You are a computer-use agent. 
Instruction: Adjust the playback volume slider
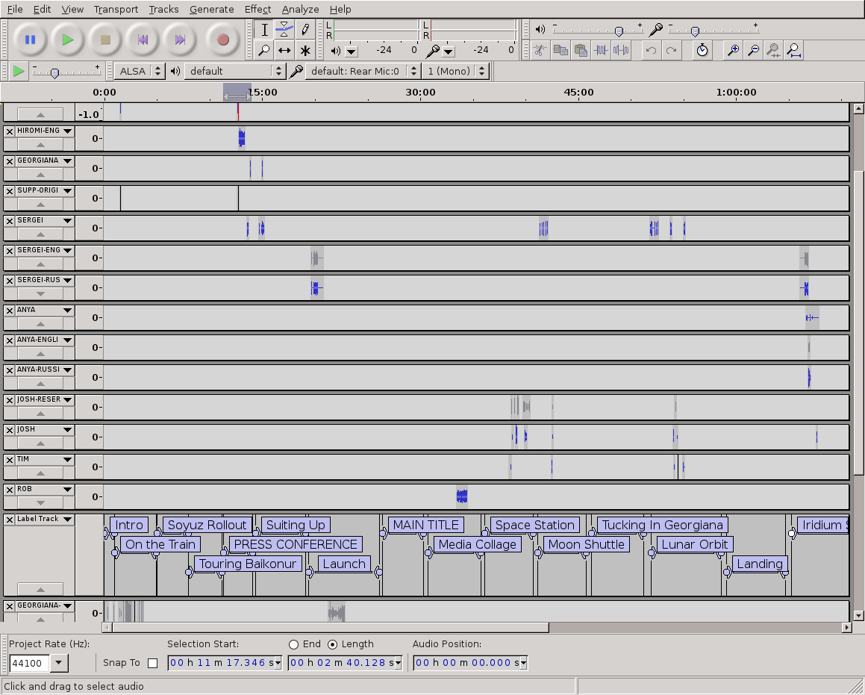coord(619,31)
